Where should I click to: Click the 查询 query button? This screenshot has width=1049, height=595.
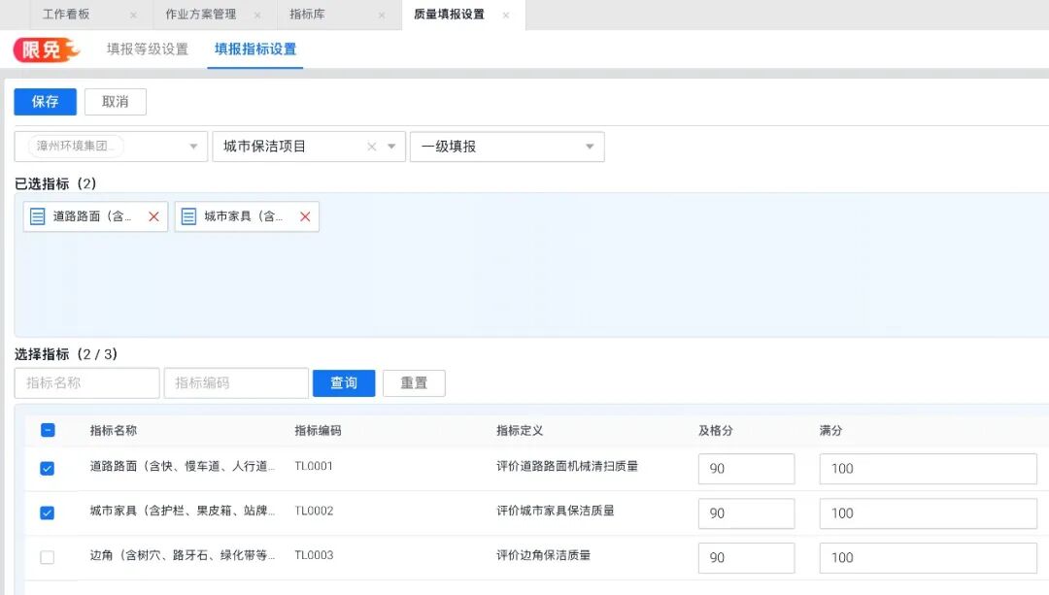click(x=343, y=382)
